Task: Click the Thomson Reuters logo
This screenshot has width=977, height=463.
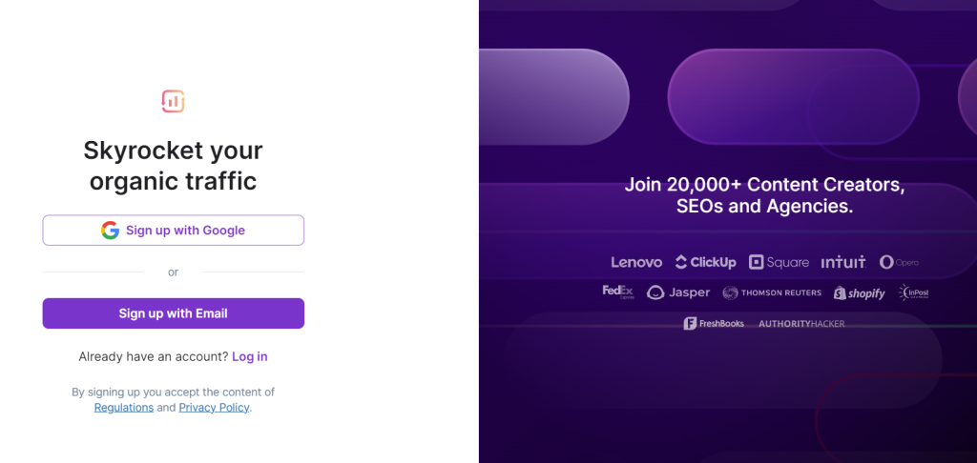Action: [x=772, y=292]
